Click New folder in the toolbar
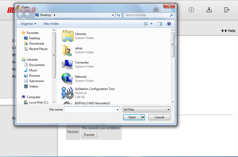 pos(51,24)
